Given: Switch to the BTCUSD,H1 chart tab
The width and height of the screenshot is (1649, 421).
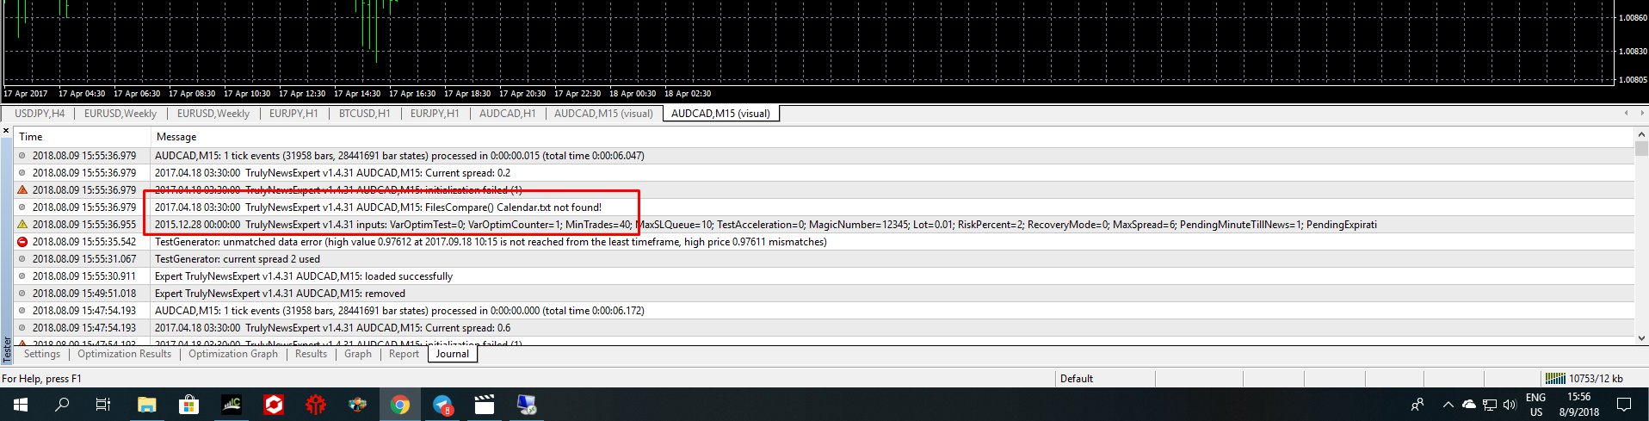Looking at the screenshot, I should tap(364, 114).
